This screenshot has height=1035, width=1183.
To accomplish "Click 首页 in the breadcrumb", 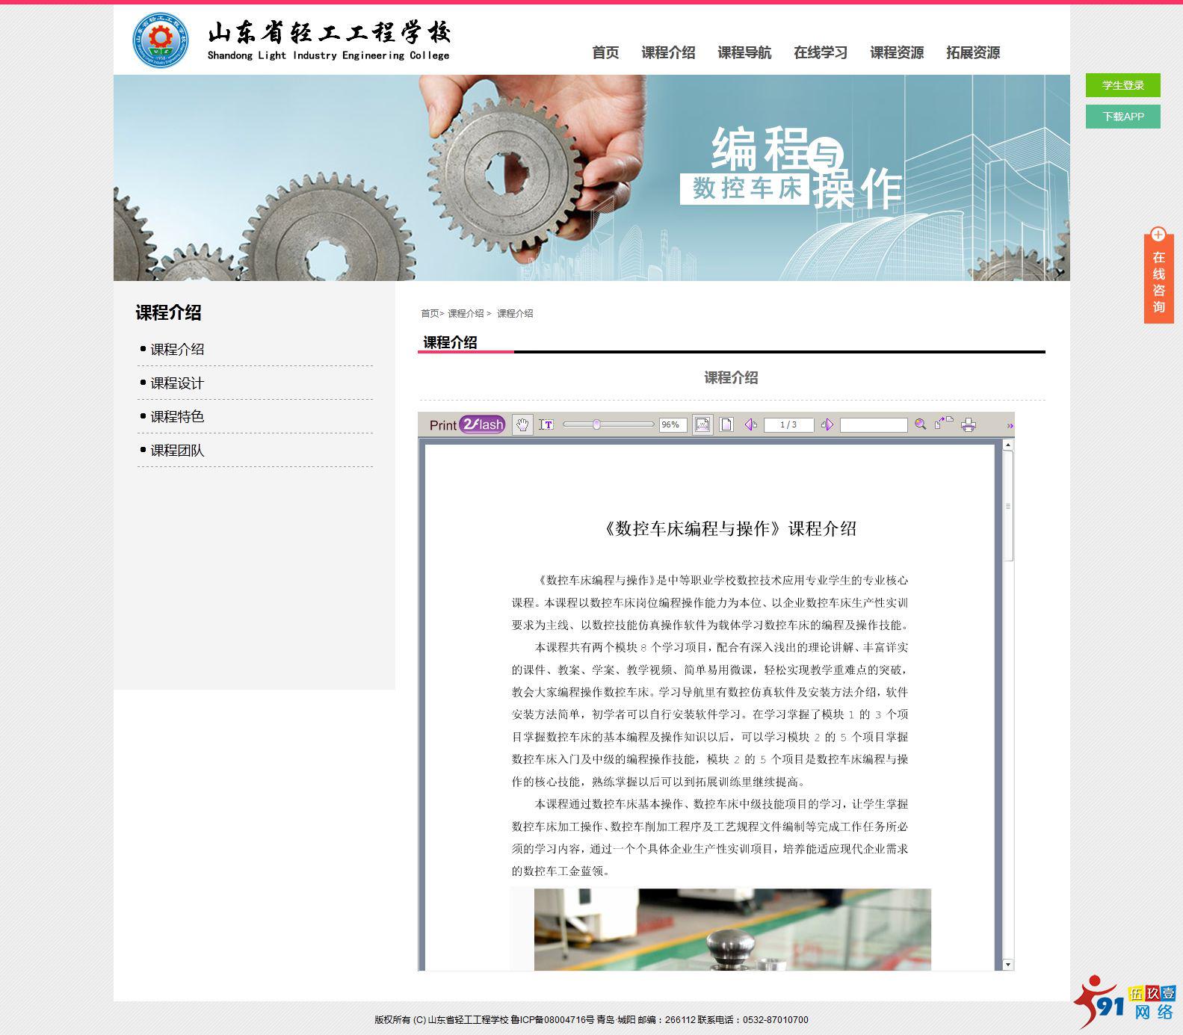I will (x=430, y=313).
